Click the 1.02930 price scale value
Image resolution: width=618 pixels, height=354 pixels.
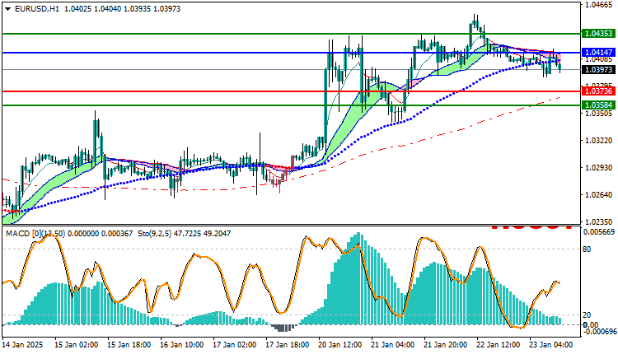599,168
